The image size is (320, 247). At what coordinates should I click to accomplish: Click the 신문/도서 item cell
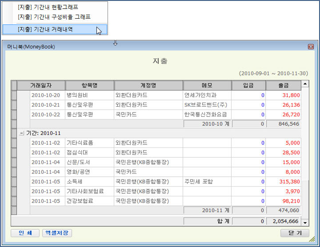pyautogui.click(x=89, y=162)
